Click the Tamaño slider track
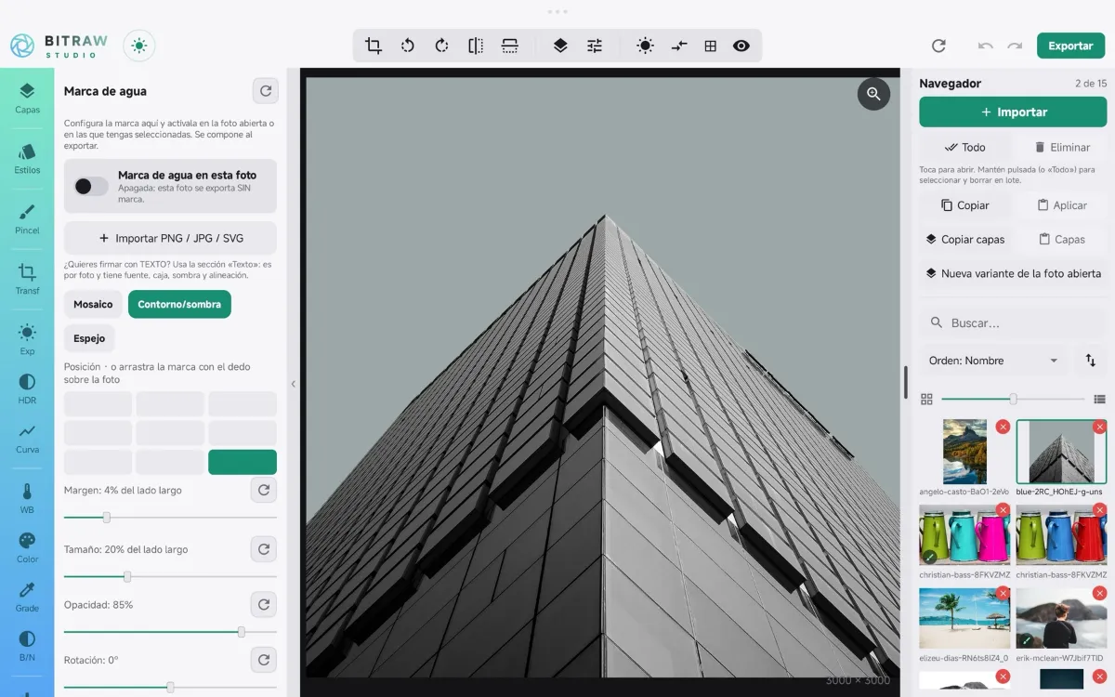The image size is (1115, 697). (170, 577)
